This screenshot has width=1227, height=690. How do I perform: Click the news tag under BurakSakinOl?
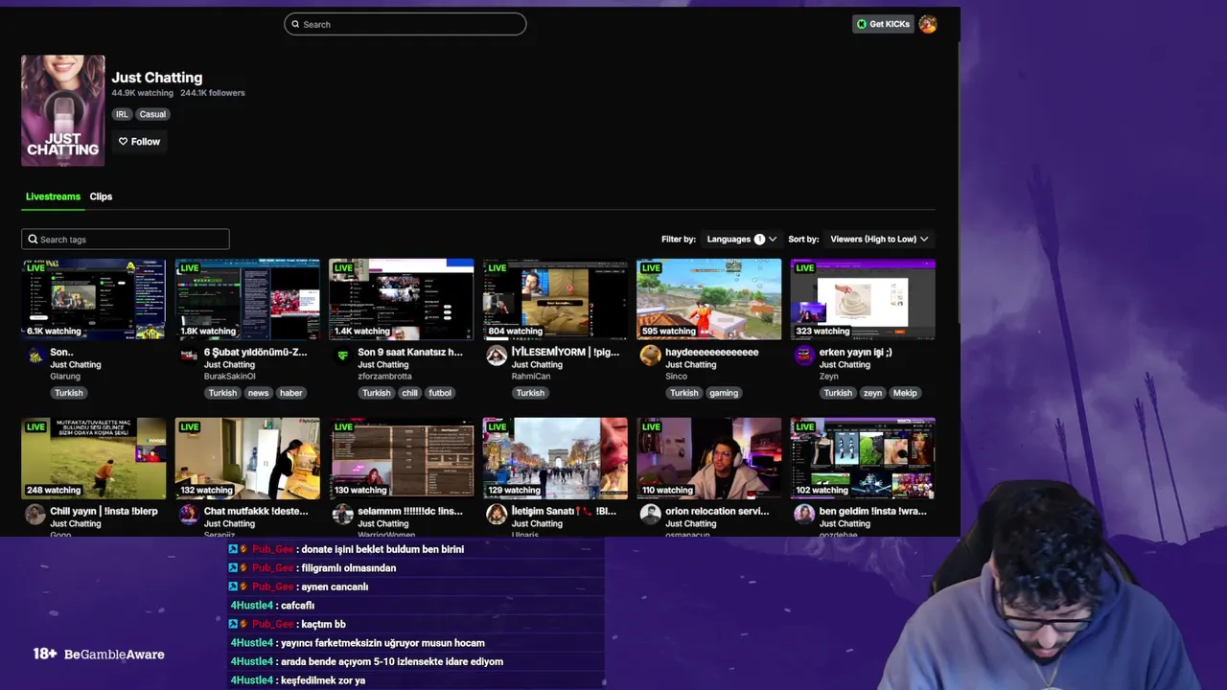(x=258, y=393)
